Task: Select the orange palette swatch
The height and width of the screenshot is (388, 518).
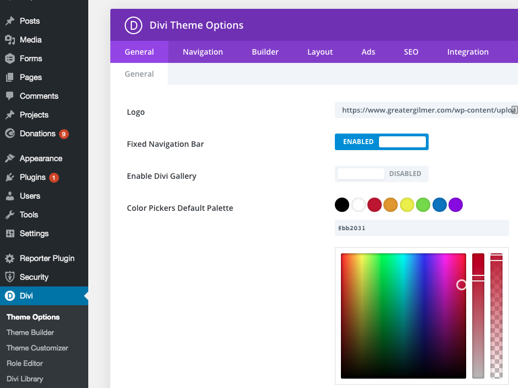Action: coord(391,205)
